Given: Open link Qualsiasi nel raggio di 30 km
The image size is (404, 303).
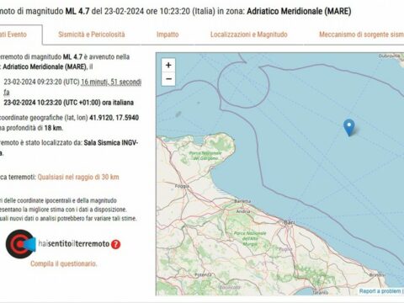Looking at the screenshot, I should (78, 177).
